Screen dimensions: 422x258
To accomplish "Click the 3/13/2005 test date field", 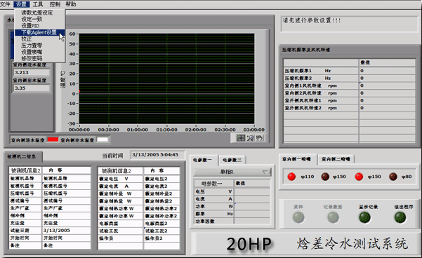I will tap(66, 231).
